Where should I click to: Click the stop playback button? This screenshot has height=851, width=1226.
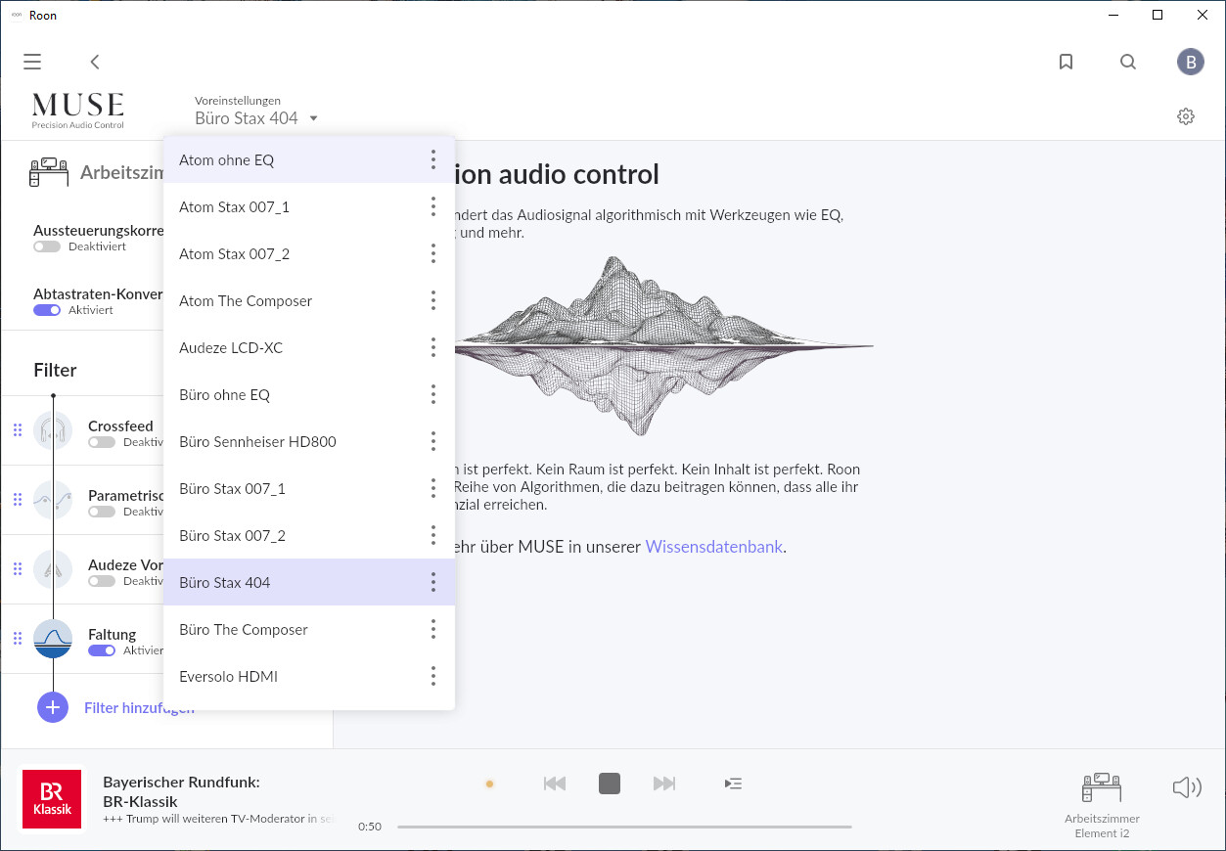point(610,783)
